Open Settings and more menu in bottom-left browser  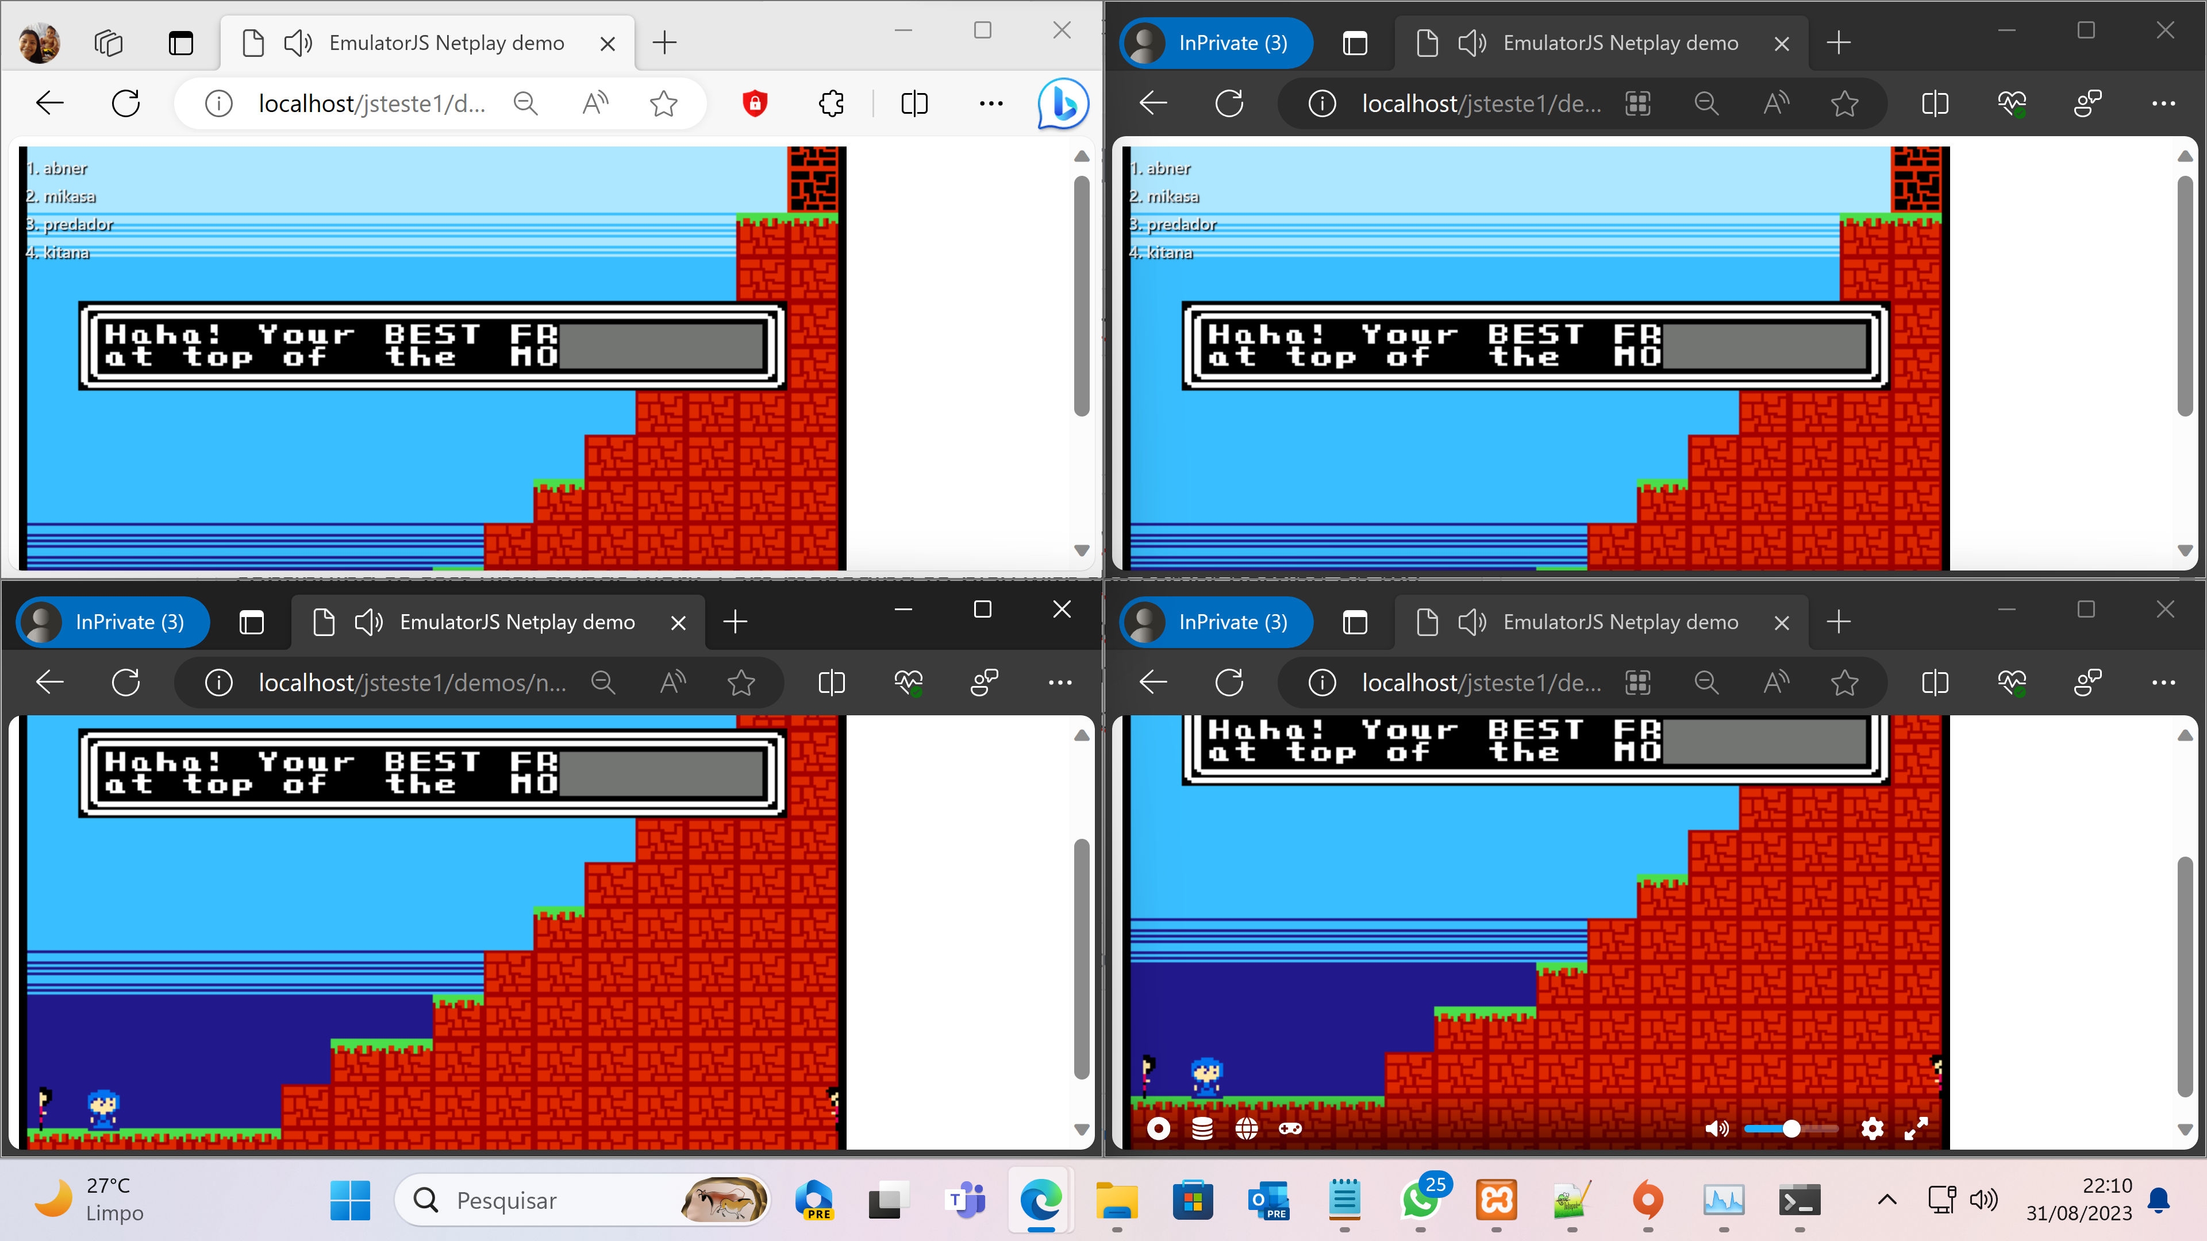click(1060, 683)
